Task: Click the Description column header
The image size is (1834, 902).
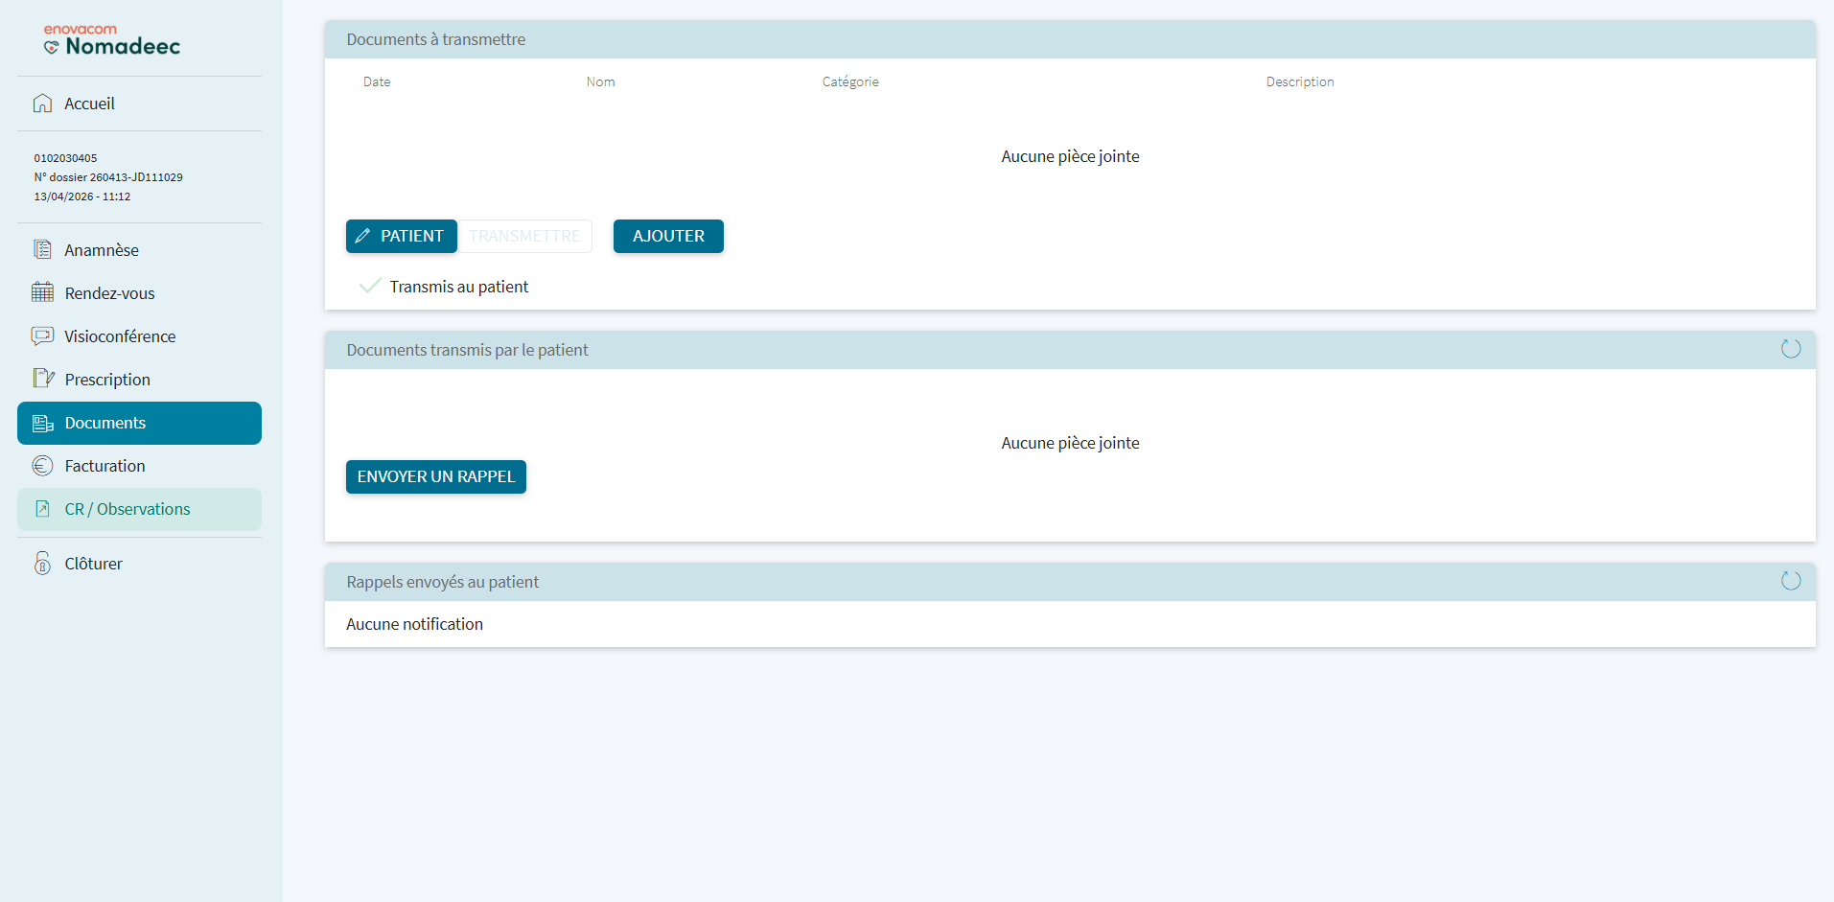Action: pyautogui.click(x=1300, y=81)
